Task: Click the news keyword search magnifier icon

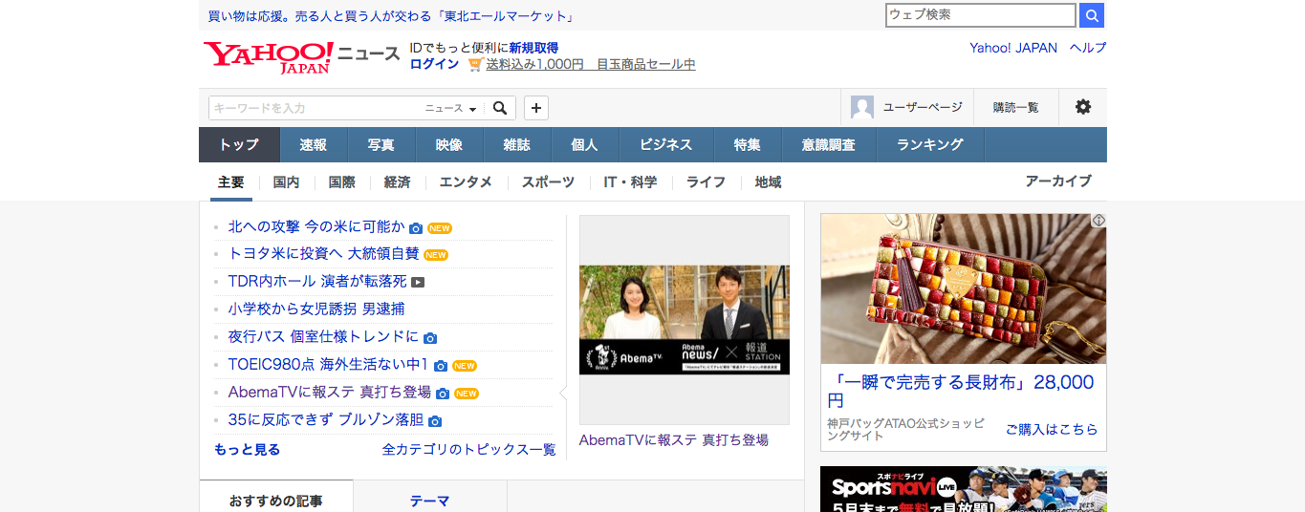Action: (x=499, y=108)
